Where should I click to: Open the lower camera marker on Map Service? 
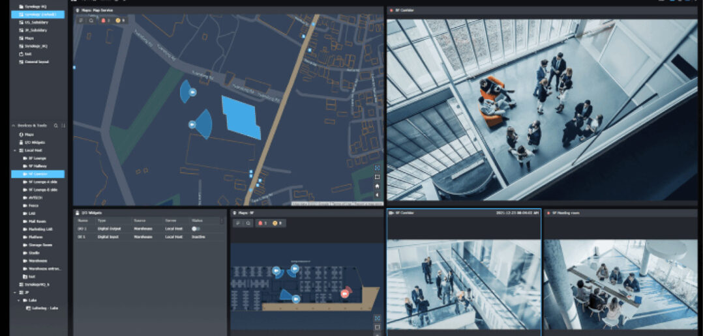point(192,124)
